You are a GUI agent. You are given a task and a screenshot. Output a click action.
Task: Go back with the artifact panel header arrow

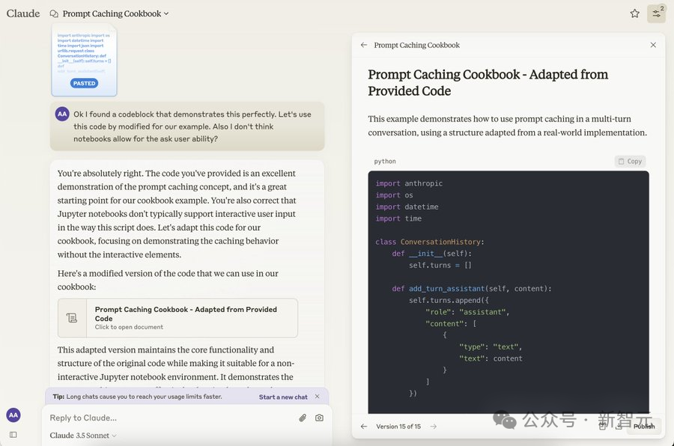364,45
